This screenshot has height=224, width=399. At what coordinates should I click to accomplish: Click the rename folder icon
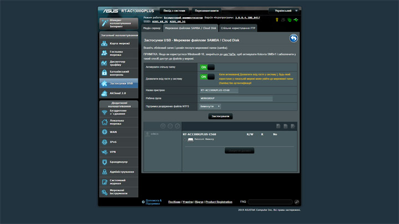293,126
